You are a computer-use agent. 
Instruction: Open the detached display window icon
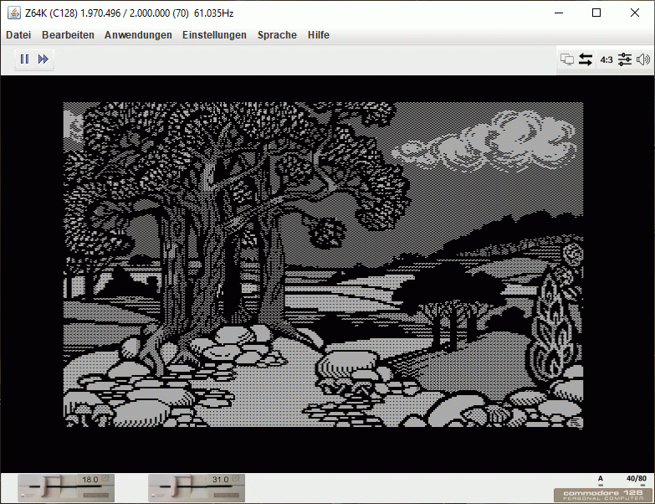pyautogui.click(x=567, y=59)
